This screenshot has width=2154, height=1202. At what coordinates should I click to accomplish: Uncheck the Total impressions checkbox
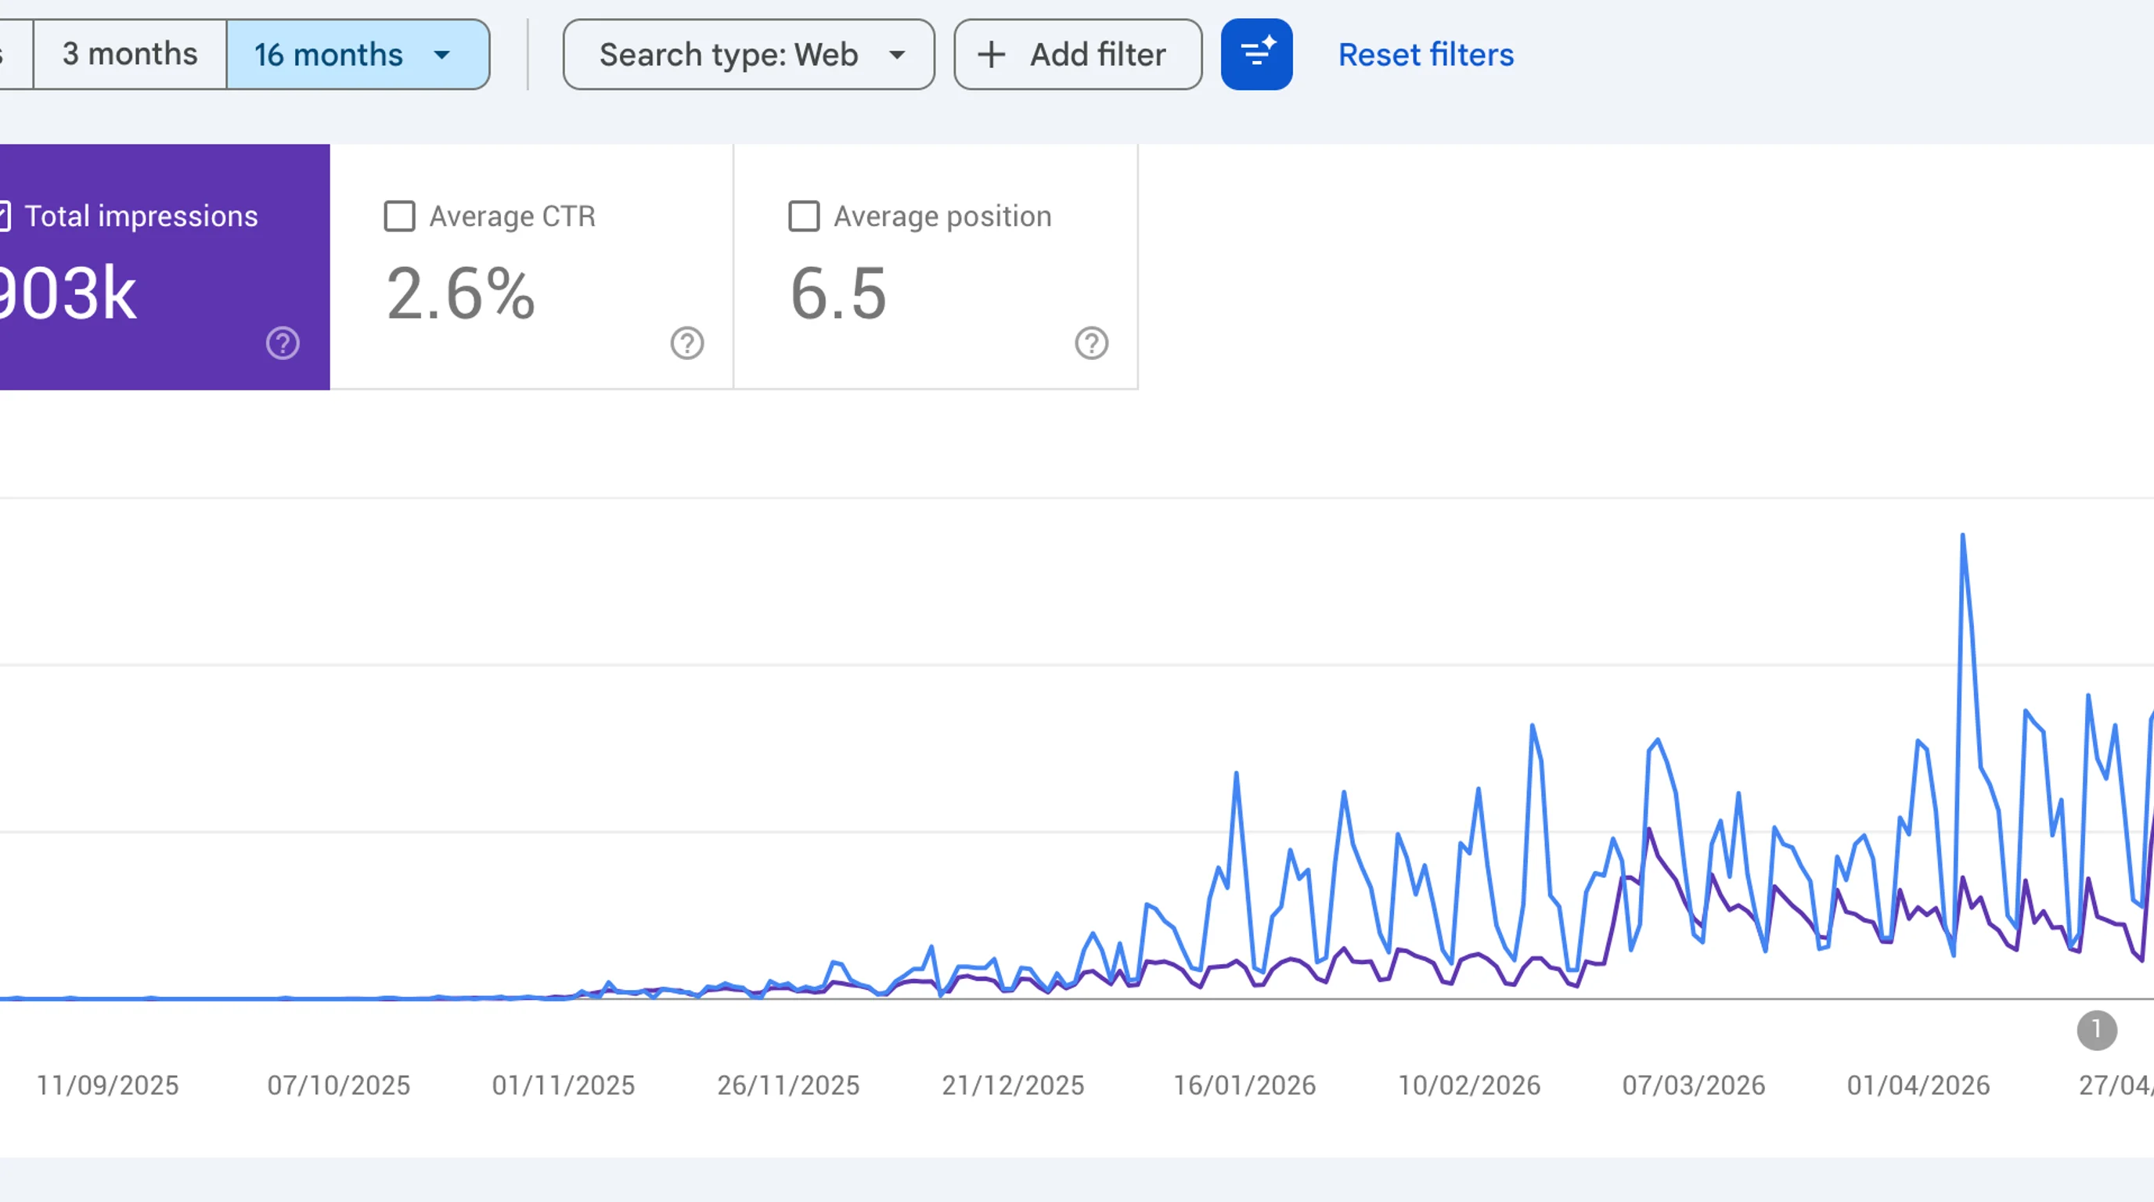pyautogui.click(x=3, y=217)
